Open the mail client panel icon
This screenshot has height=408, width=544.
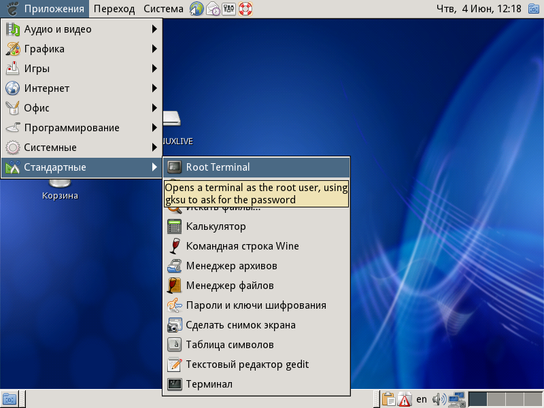coord(213,9)
